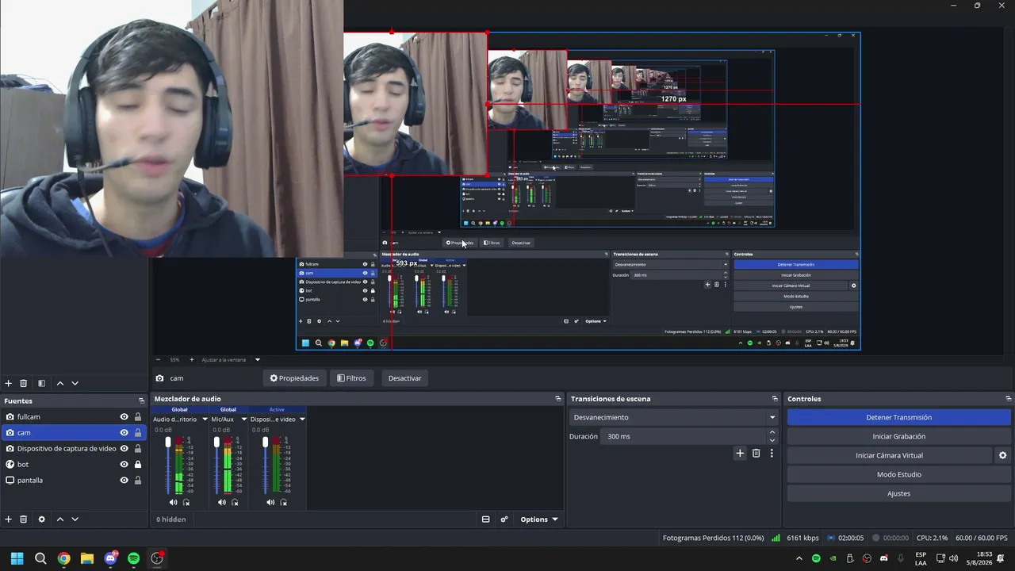Hide the cam source with its eye icon
Image resolution: width=1015 pixels, height=571 pixels.
point(124,433)
